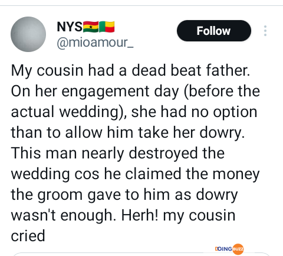Viewport: 283px width, 256px height.
Task: Click the Benin flag emoji beside NYS
Action: coord(107,27)
